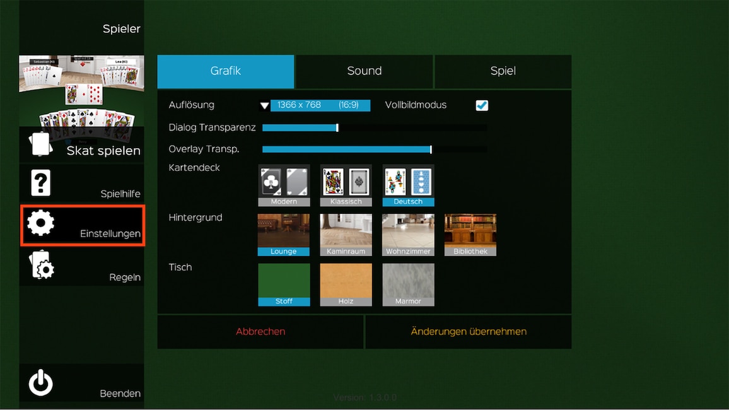The height and width of the screenshot is (410, 729).
Task: Click the Dialog Transparenz slider handle
Action: point(337,127)
